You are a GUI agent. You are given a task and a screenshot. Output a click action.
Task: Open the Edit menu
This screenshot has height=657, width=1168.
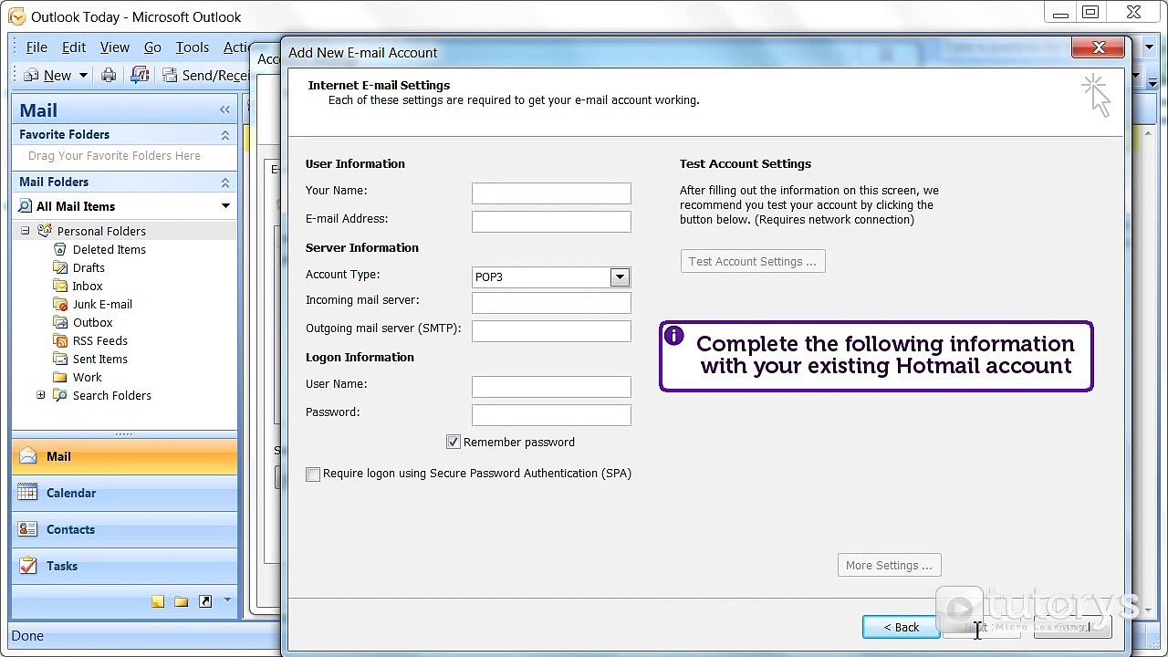click(74, 47)
